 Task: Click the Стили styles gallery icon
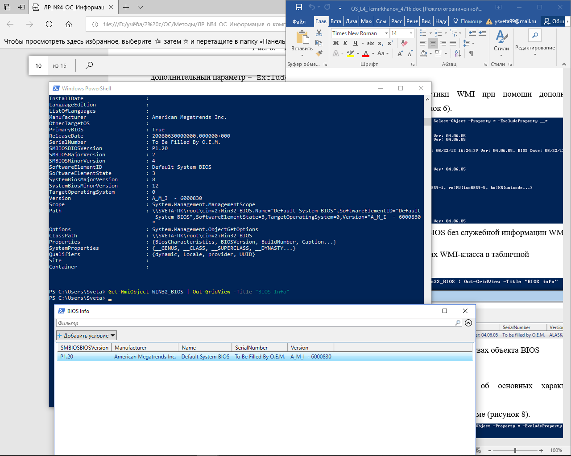501,37
